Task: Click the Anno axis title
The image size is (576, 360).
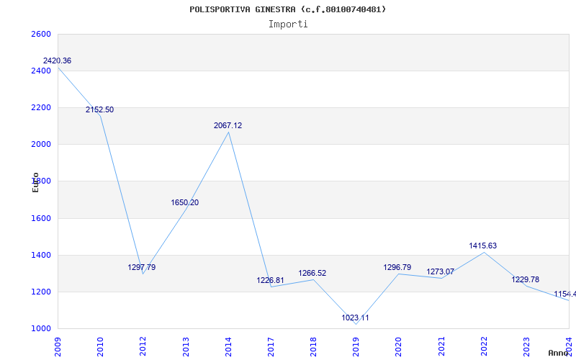Action: (x=558, y=353)
